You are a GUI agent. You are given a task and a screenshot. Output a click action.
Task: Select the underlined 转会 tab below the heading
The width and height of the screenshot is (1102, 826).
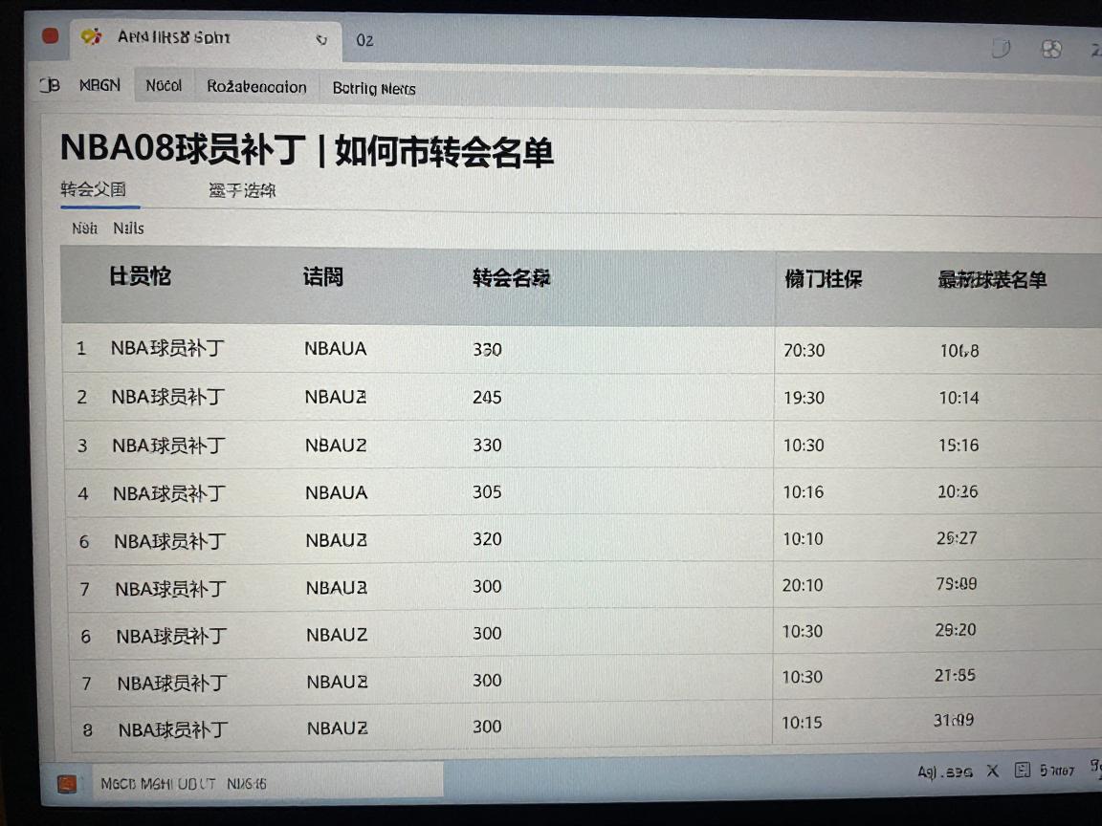point(94,189)
